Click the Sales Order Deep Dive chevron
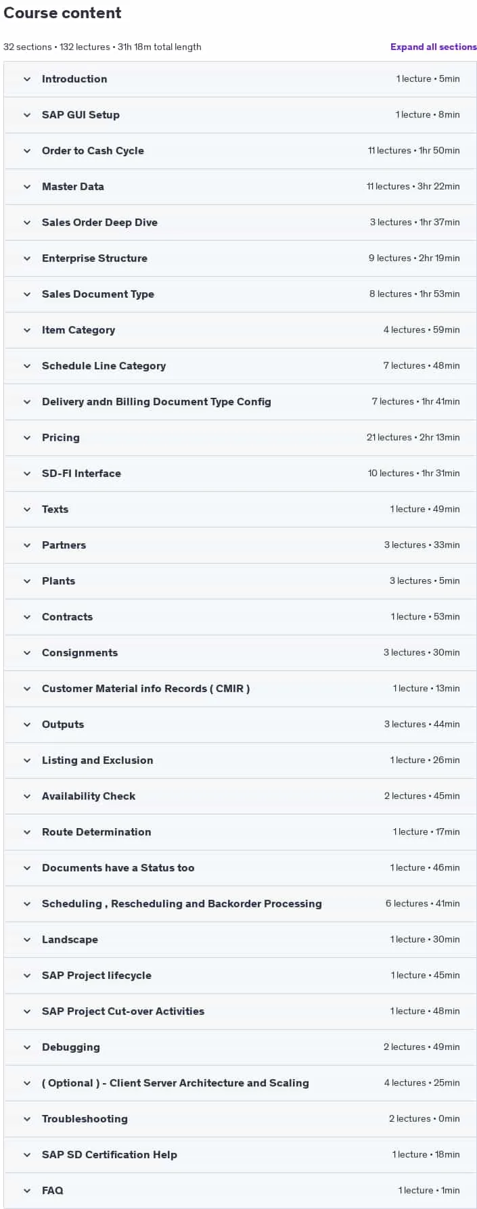 pos(27,223)
